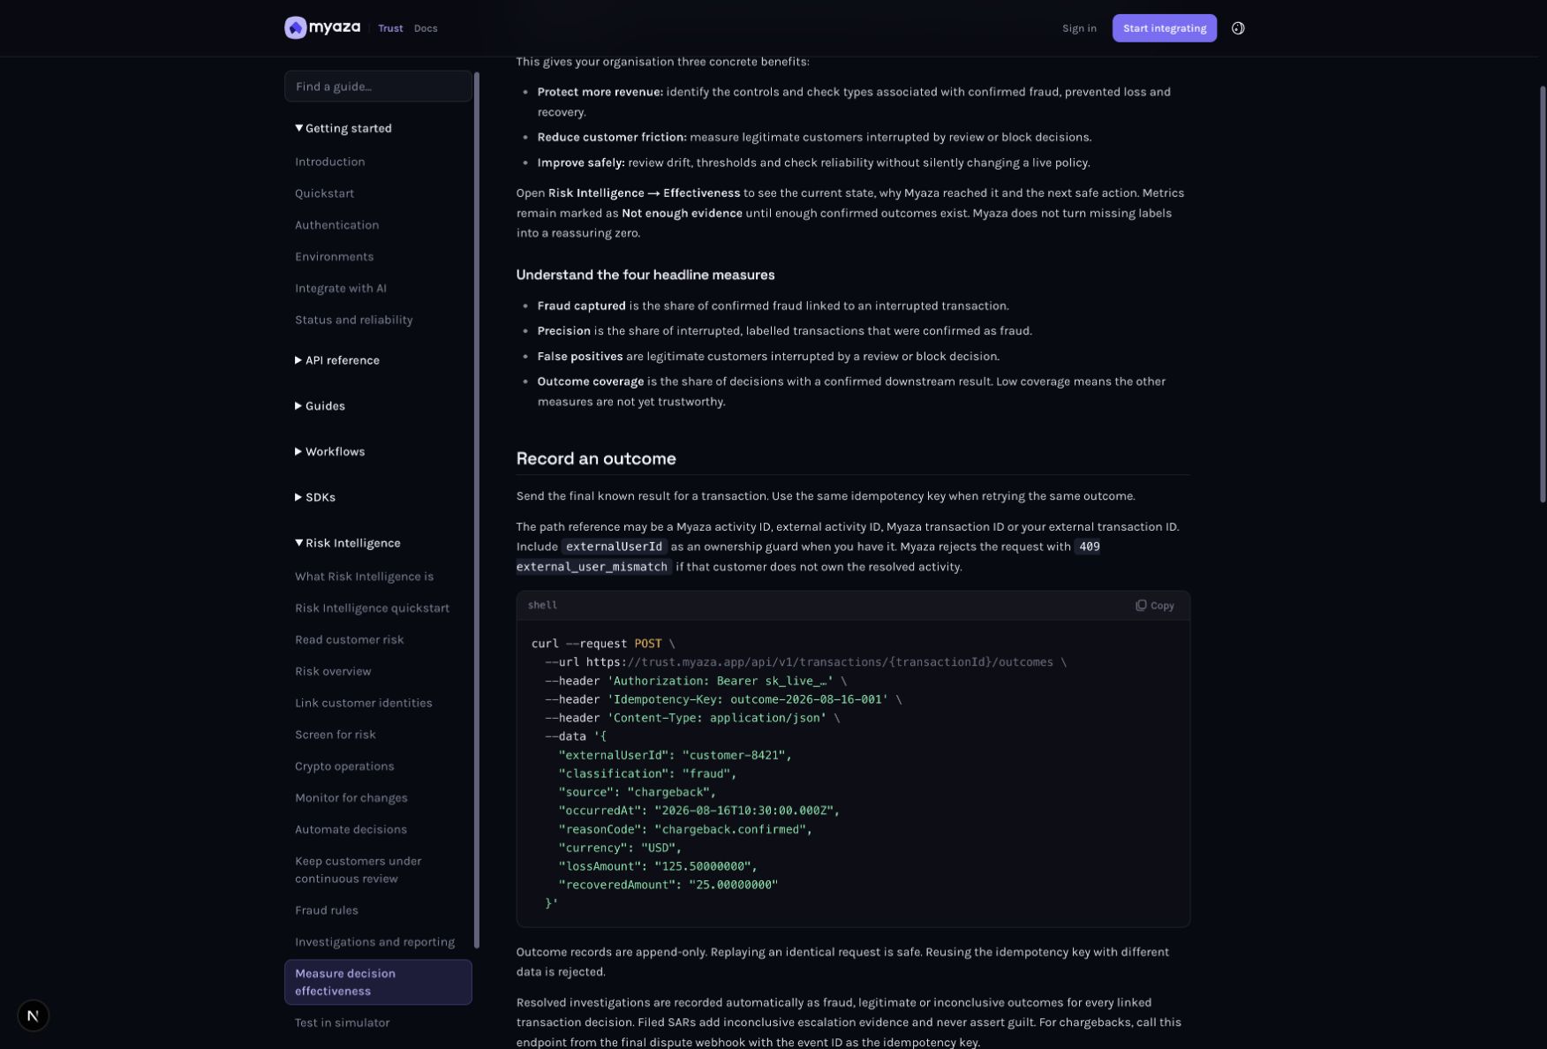Select Measure decision effectiveness sidebar item
Image resolution: width=1547 pixels, height=1049 pixels.
(378, 983)
